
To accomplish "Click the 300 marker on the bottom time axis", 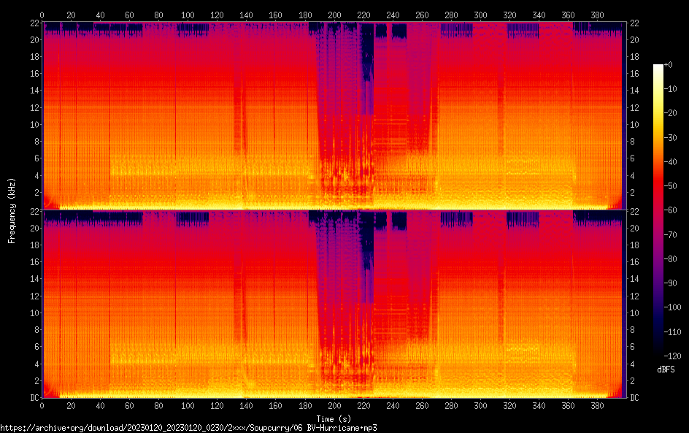I will click(480, 406).
